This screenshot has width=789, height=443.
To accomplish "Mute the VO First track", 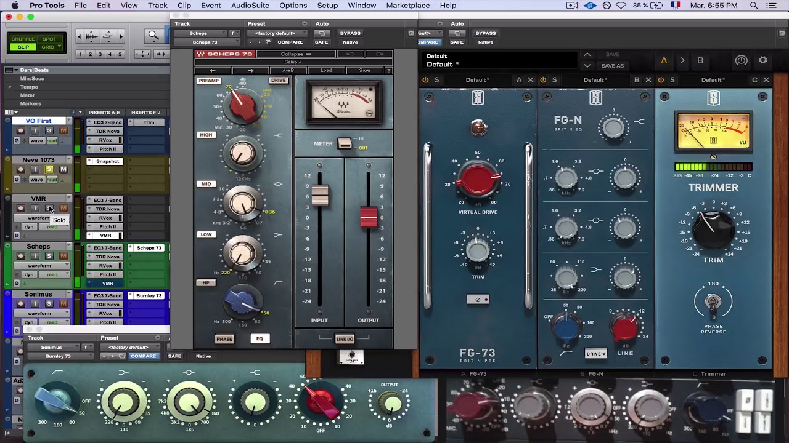I will [63, 130].
